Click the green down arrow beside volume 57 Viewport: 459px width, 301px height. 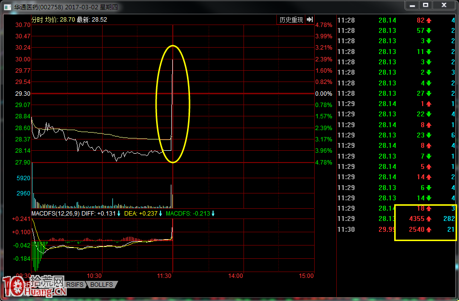(429, 31)
